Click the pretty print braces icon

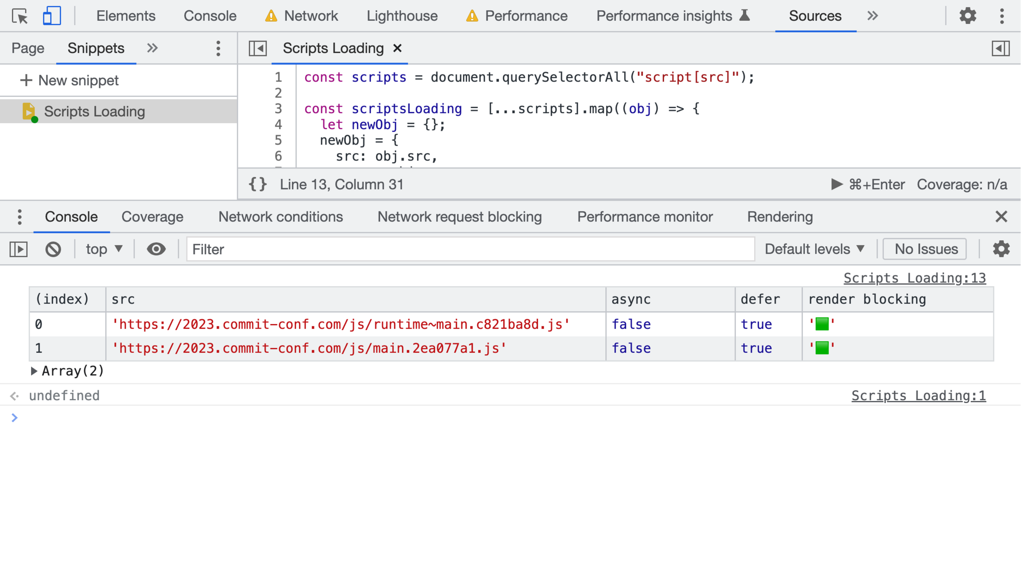pos(257,184)
